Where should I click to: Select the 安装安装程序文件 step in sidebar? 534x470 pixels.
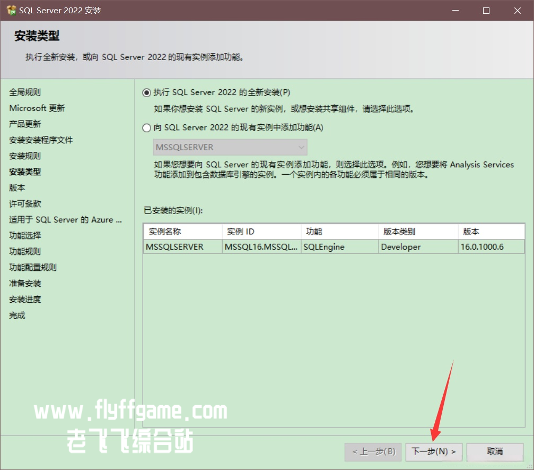[x=41, y=140]
